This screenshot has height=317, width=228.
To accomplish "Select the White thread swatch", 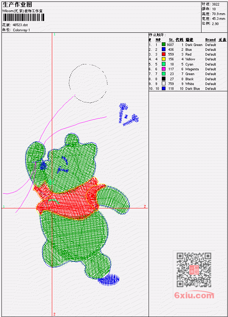I will coord(164,84).
